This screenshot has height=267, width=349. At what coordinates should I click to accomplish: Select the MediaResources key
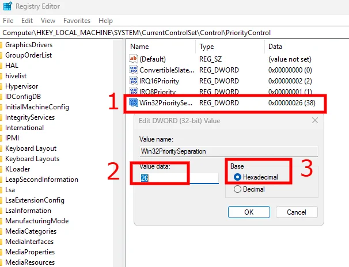point(30,262)
